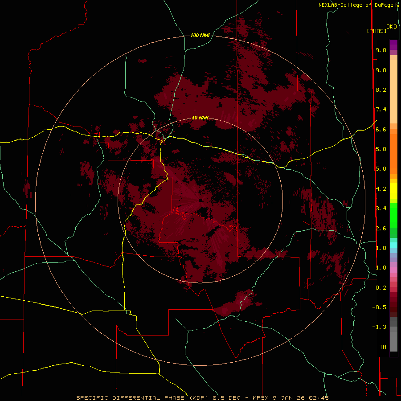Click the 2.6 legend value
This screenshot has width=401, height=401.
pyautogui.click(x=381, y=229)
